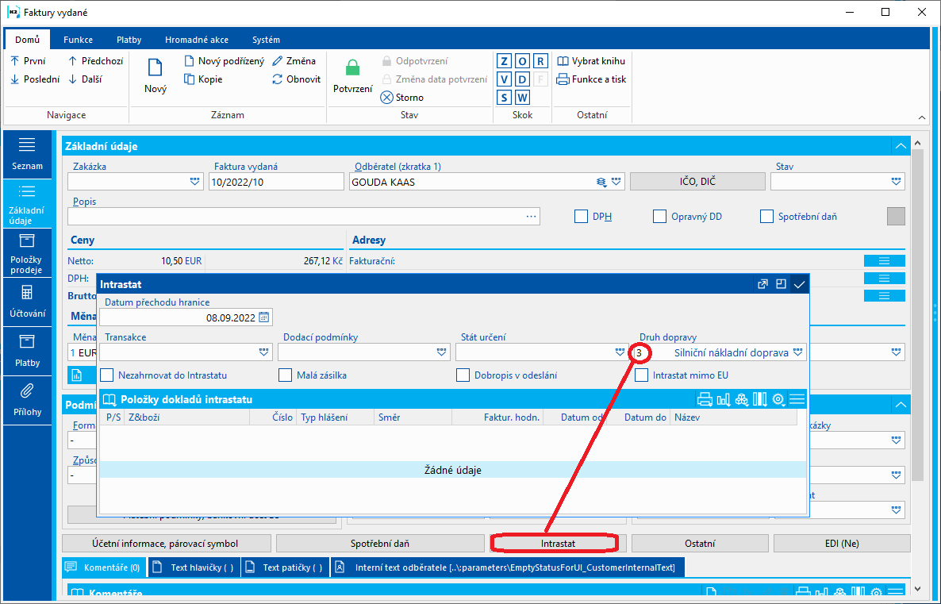Open the Transakce dropdown

263,352
